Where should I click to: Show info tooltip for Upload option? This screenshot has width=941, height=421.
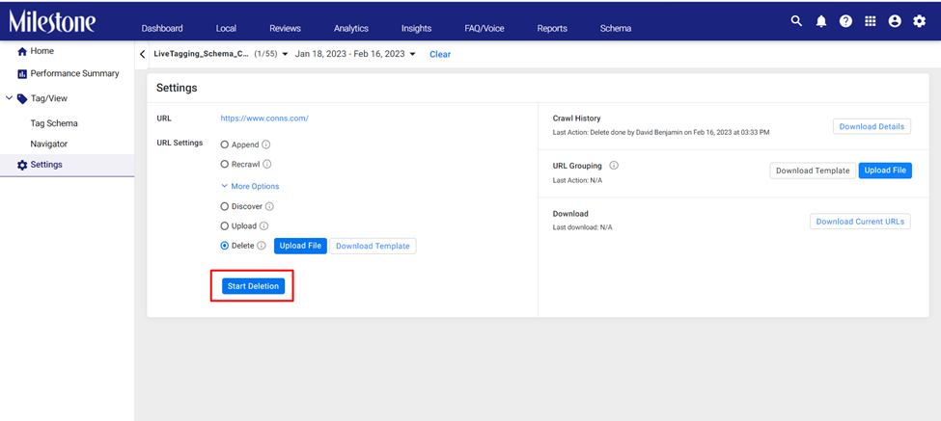click(263, 226)
